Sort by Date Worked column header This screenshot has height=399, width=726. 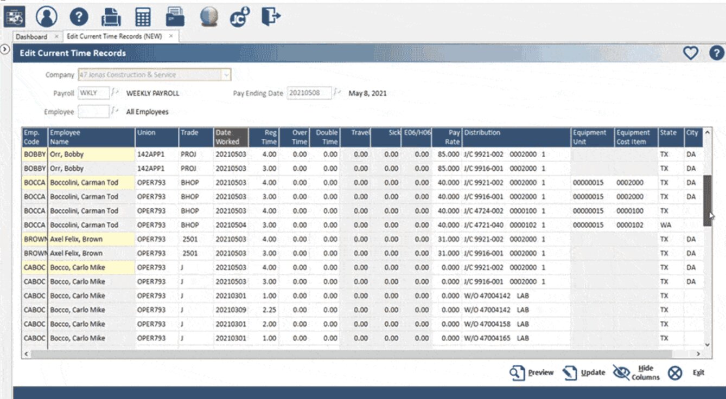pyautogui.click(x=231, y=137)
